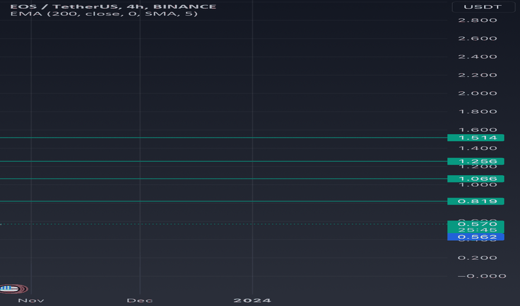Select the 0.819 price level label
The image size is (520, 306).
(x=475, y=201)
